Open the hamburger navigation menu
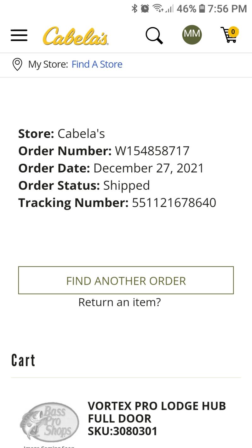The image size is (252, 448). tap(19, 35)
